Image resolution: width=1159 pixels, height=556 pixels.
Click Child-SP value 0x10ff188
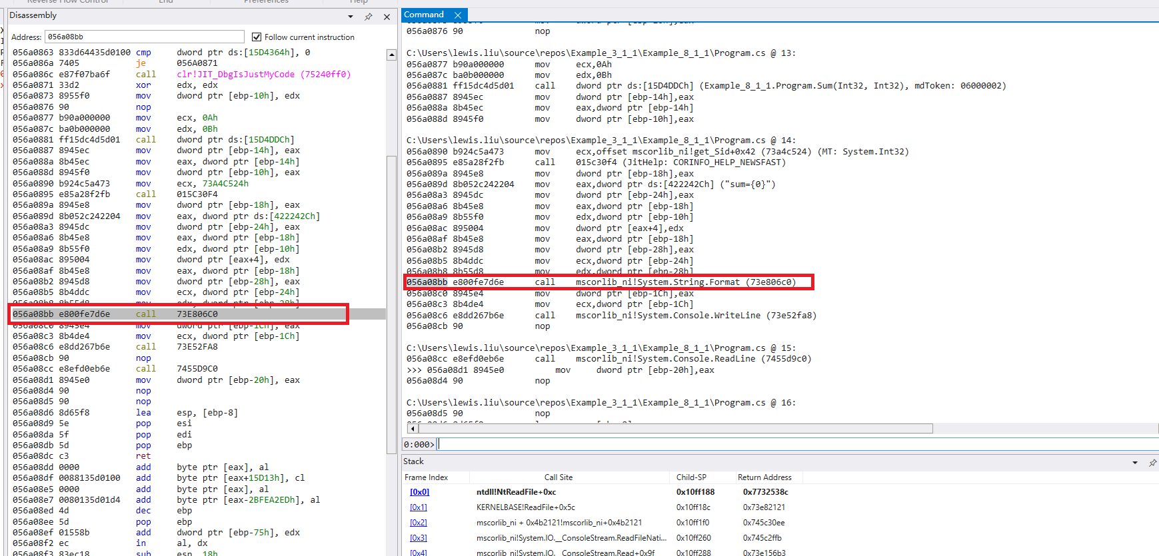[695, 492]
